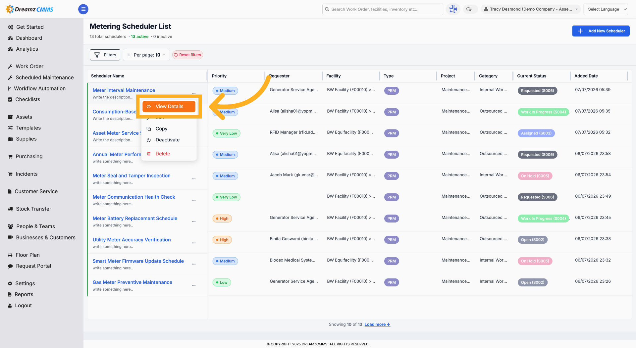The image size is (636, 348).
Task: Click the QR scan icon beside search
Action: point(453,9)
